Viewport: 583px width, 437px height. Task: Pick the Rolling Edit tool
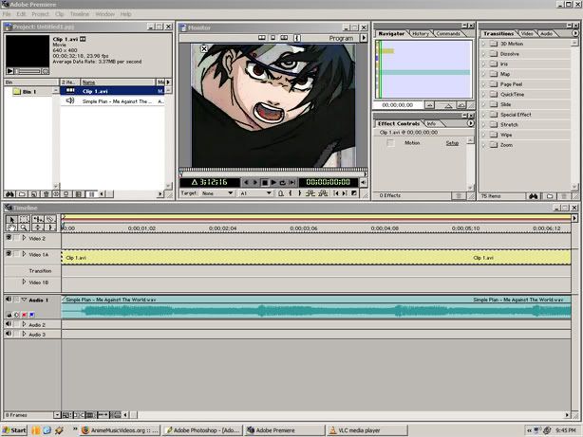point(37,219)
